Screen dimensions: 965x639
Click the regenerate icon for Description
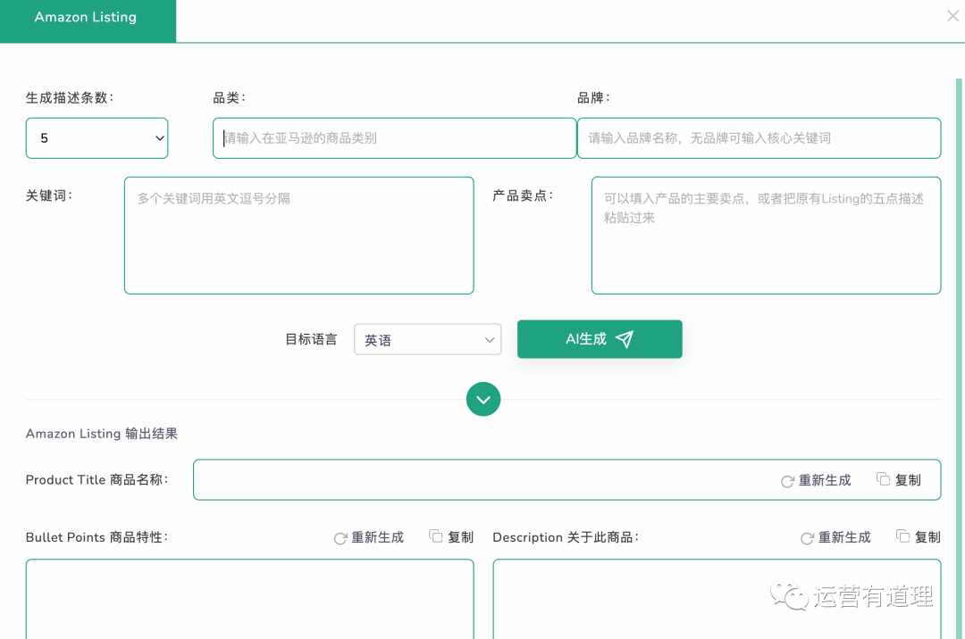807,538
